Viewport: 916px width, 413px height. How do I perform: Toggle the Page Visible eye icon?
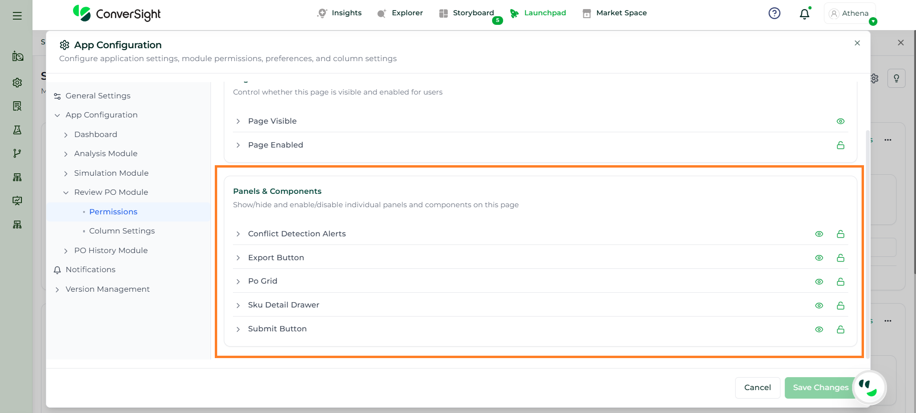point(840,121)
